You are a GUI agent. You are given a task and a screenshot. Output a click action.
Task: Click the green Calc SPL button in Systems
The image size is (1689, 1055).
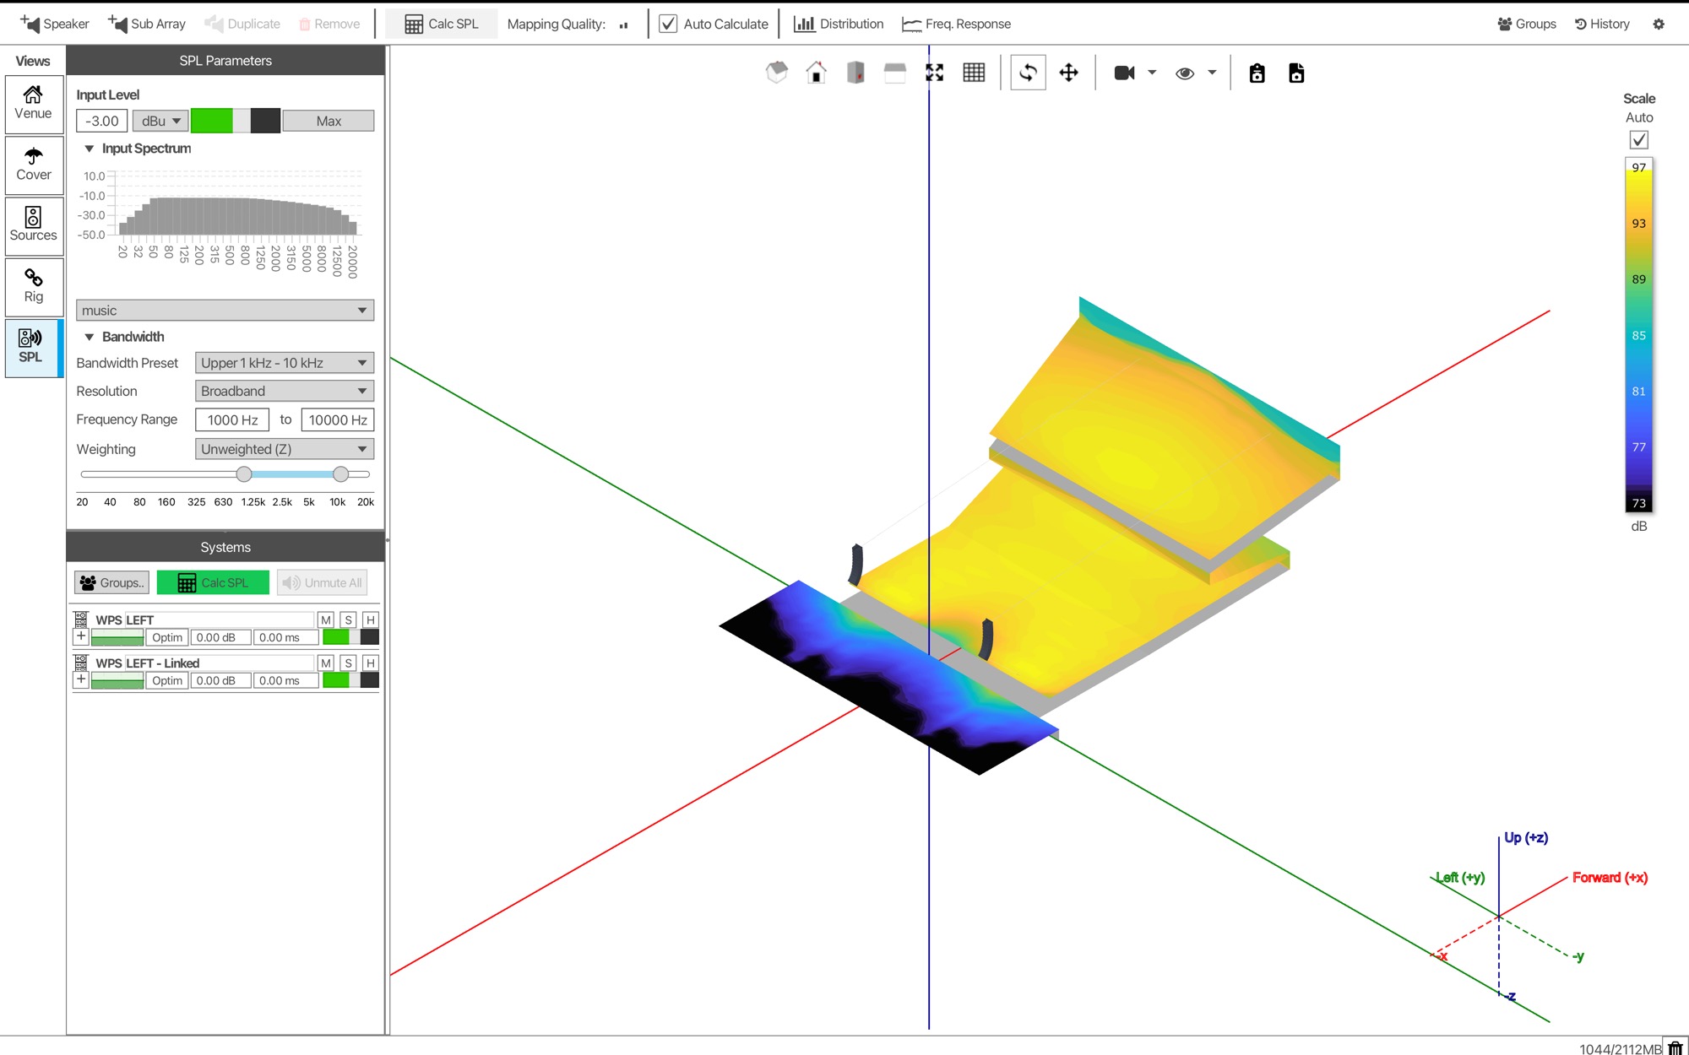point(213,582)
